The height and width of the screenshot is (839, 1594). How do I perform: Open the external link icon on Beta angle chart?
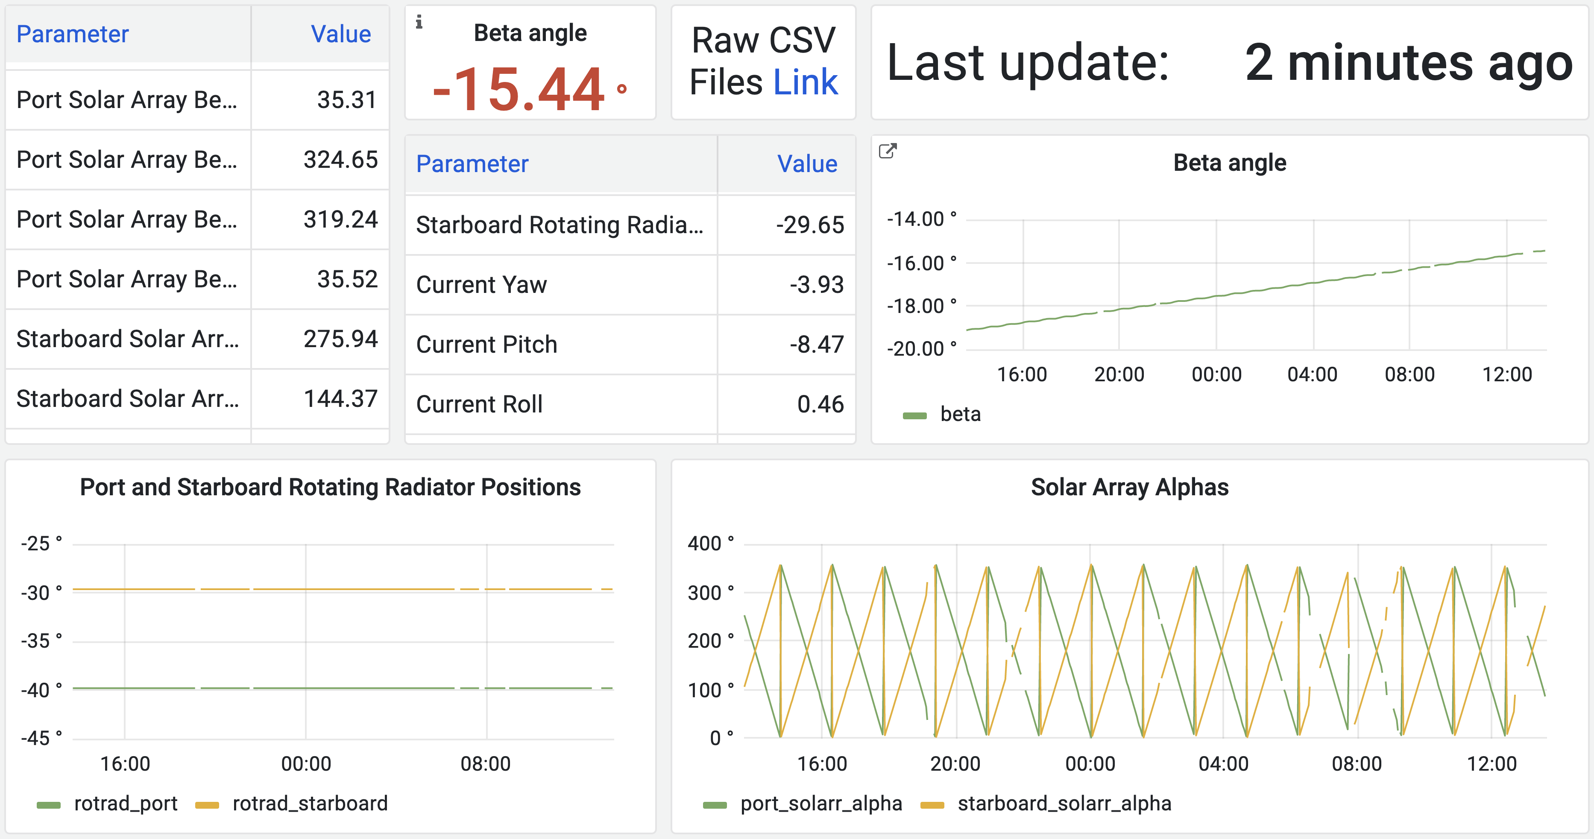click(888, 151)
